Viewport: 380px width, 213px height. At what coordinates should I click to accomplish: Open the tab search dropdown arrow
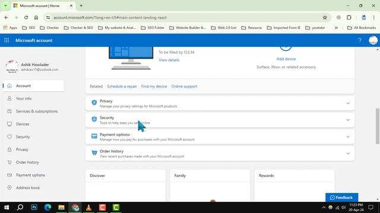coord(5,5)
